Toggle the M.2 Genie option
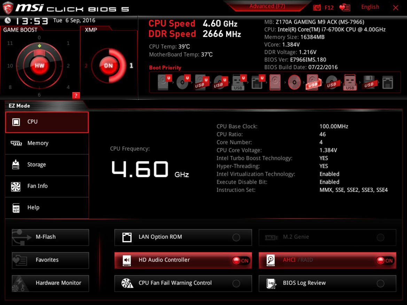The width and height of the screenshot is (407, 305). pos(327,237)
